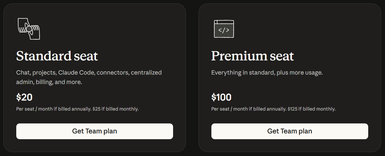Viewport: 385px width, 156px height.
Task: Click the hand-and-coin icon on Standard seat card
Action: point(28,29)
